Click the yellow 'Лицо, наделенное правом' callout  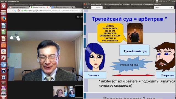110,33
